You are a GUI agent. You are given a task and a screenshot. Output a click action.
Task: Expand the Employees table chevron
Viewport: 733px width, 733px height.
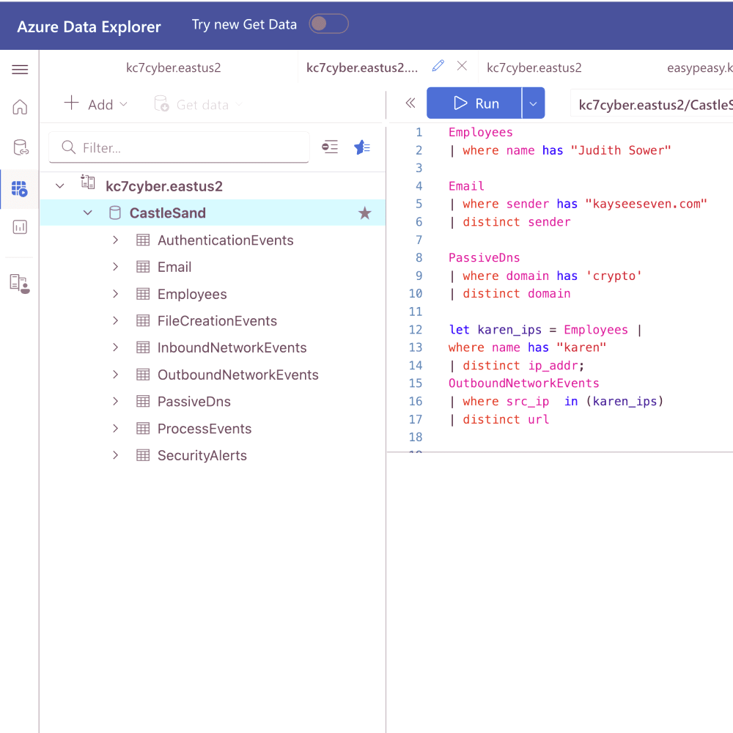[116, 294]
